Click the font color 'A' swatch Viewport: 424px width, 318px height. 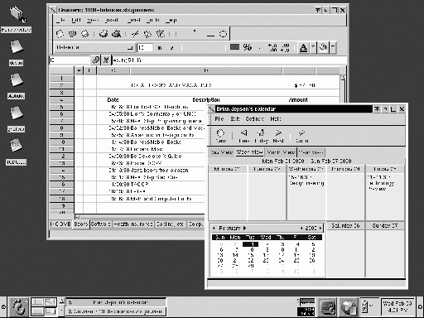pos(303,48)
